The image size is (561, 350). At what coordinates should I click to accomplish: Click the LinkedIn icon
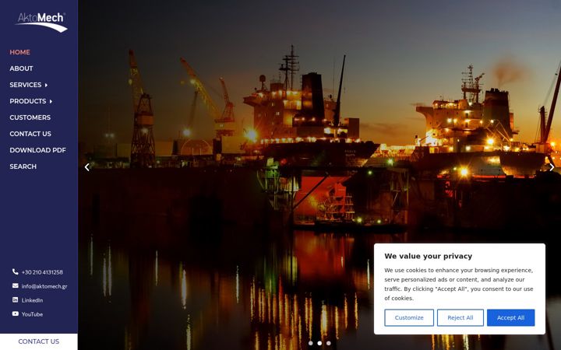(x=15, y=299)
